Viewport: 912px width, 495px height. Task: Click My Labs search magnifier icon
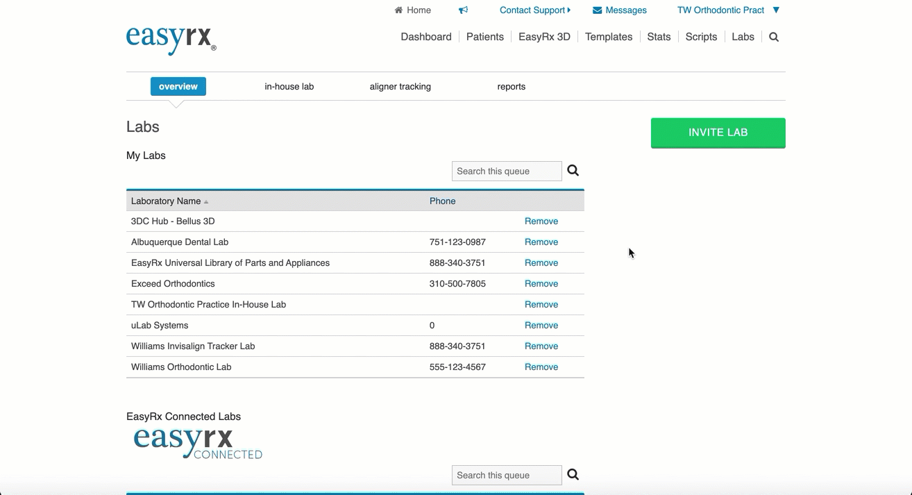pyautogui.click(x=573, y=171)
